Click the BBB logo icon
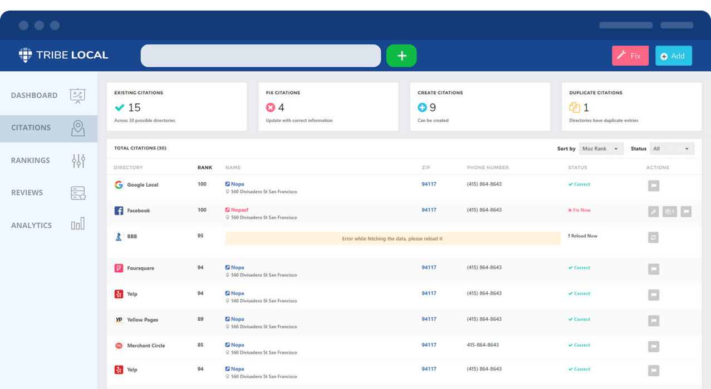Viewport: 711px width, 389px height. (x=119, y=236)
